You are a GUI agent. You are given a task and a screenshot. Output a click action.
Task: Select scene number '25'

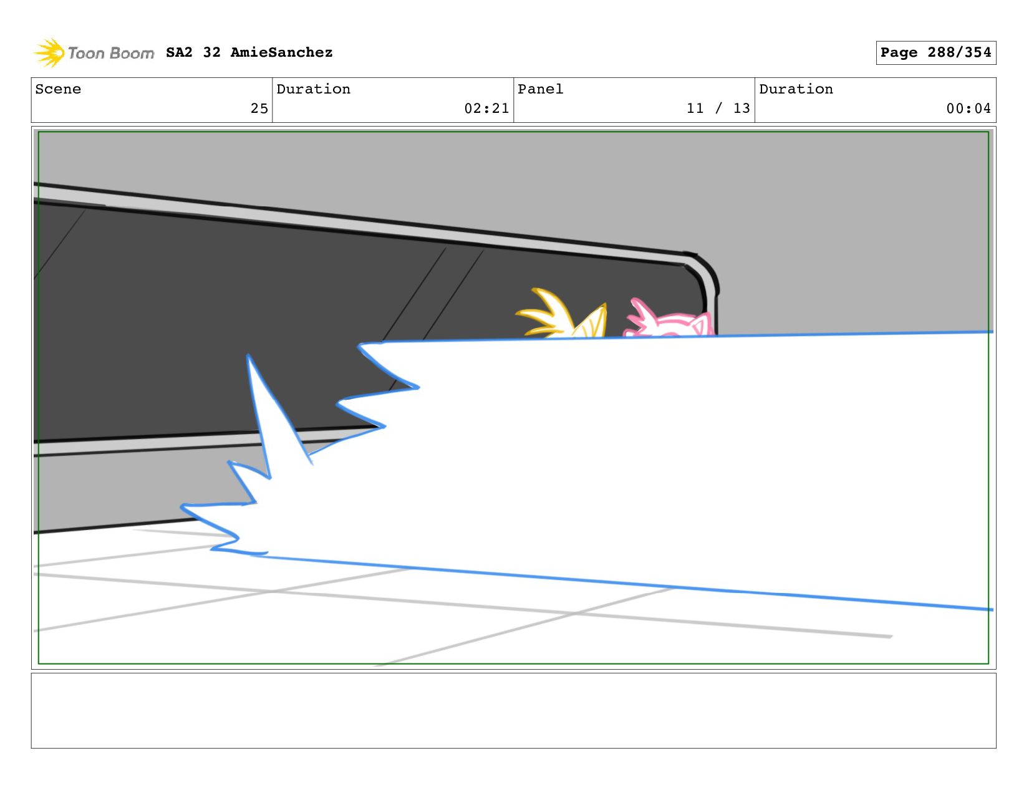tap(259, 108)
